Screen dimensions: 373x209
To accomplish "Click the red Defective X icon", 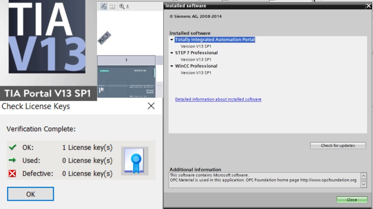I will [x=12, y=174].
